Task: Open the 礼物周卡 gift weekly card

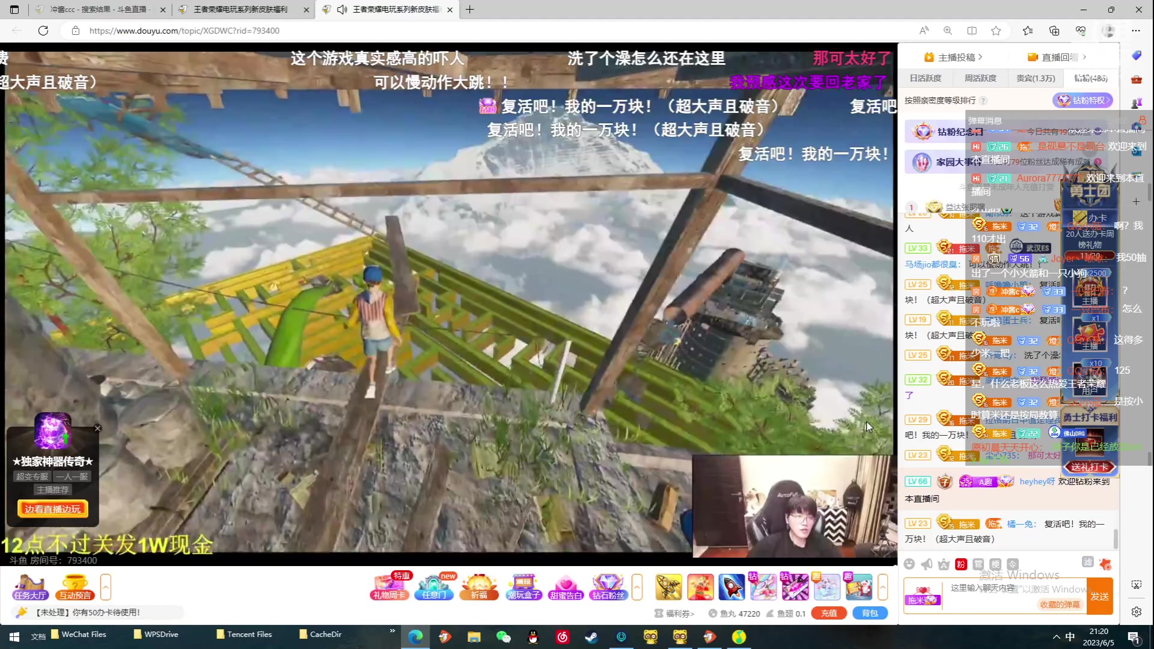Action: click(x=389, y=587)
